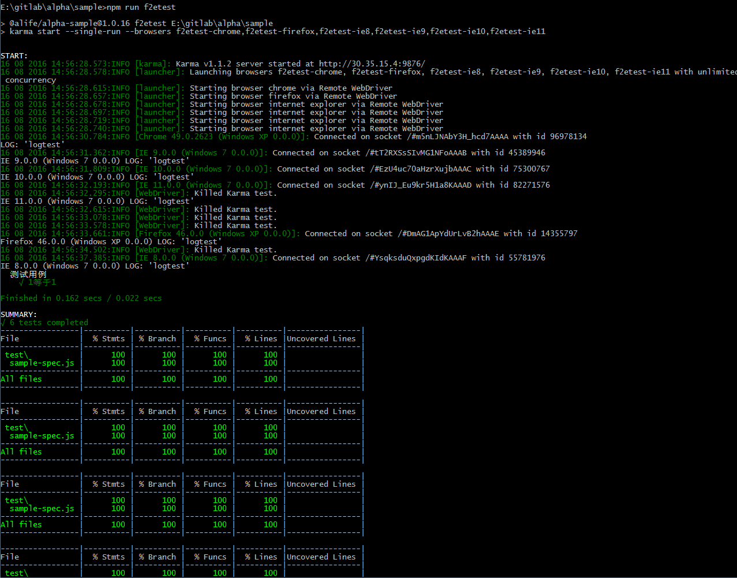Screen dimensions: 737x578
Task: Click the passed test '√ 1等于1'
Action: tap(38, 282)
